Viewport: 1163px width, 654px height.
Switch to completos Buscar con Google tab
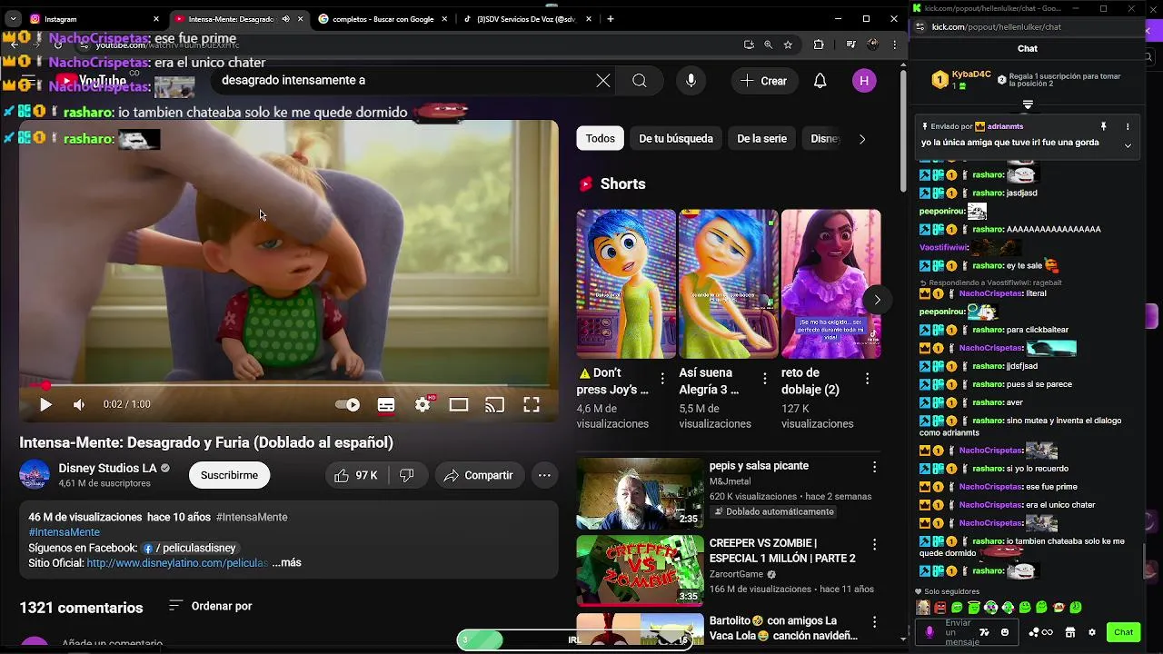[382, 18]
